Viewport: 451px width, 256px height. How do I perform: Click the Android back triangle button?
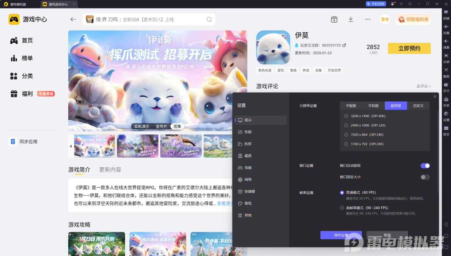(446, 224)
